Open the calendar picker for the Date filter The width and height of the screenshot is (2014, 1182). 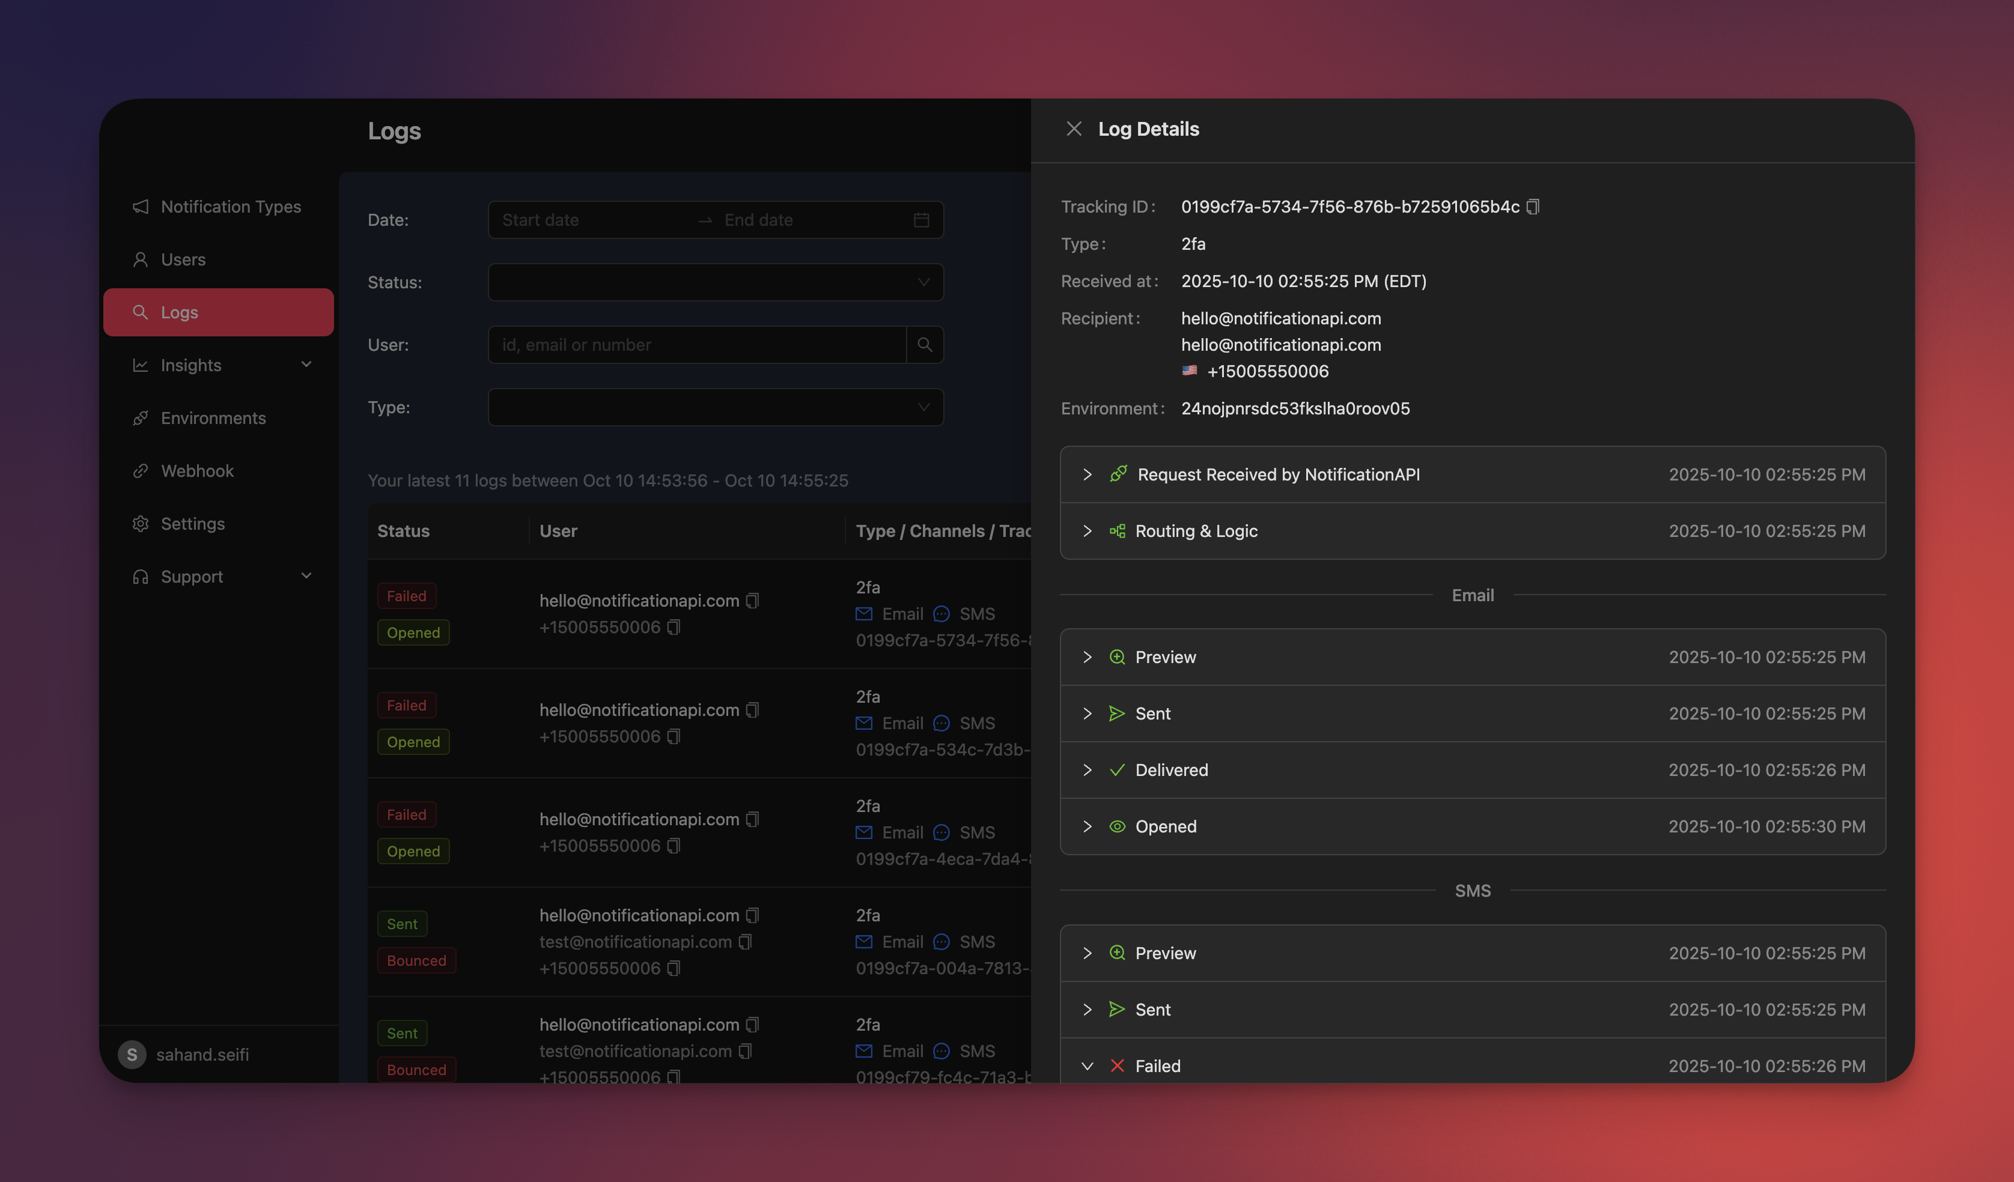pos(920,220)
